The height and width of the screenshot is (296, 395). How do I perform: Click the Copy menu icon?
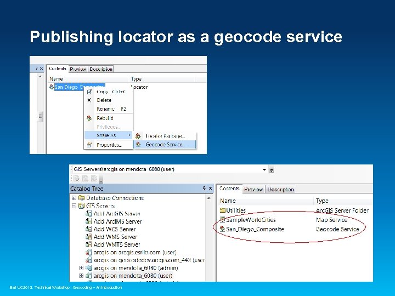click(x=89, y=92)
